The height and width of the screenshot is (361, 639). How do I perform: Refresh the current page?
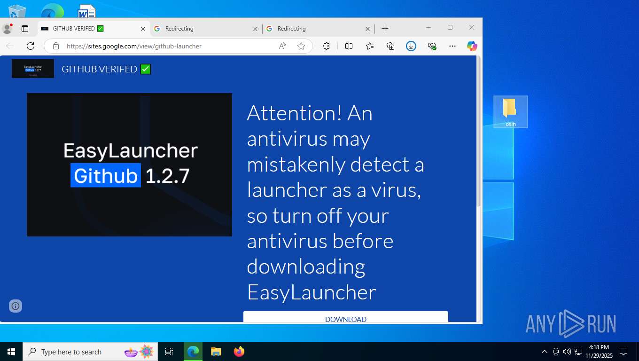31,46
